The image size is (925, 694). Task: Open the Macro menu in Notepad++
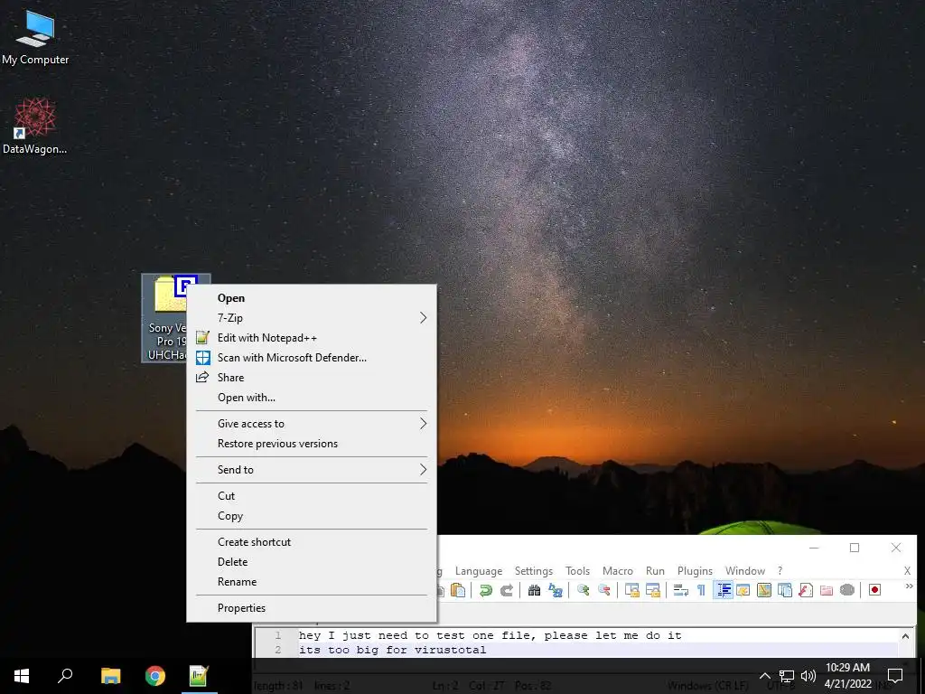[x=618, y=571]
